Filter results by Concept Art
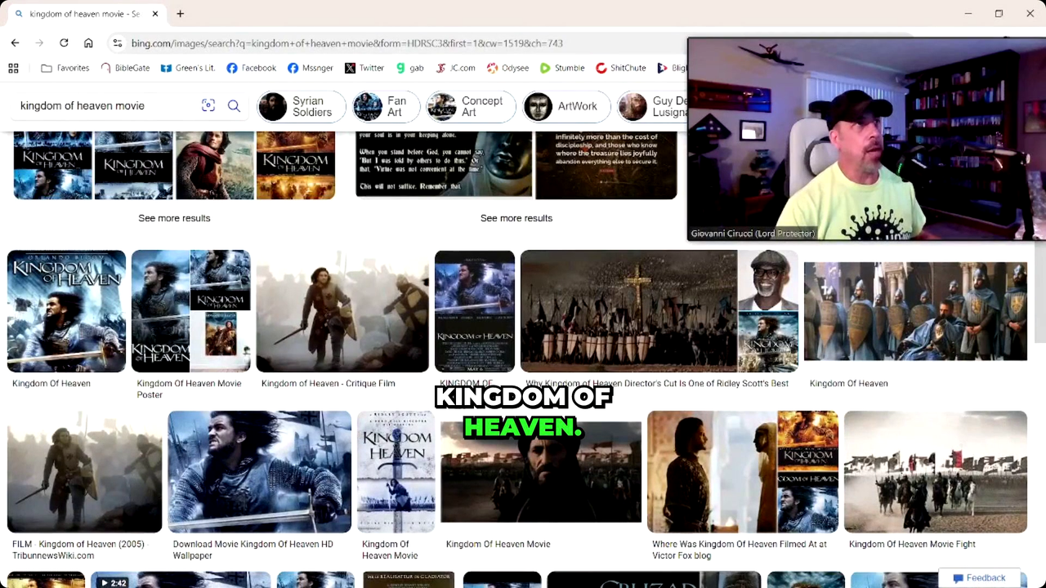 (471, 106)
